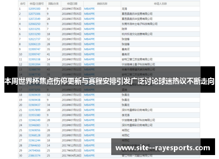Screen dimensions: 219x159
Task: Open application number 31969439
Action: coord(34,95)
